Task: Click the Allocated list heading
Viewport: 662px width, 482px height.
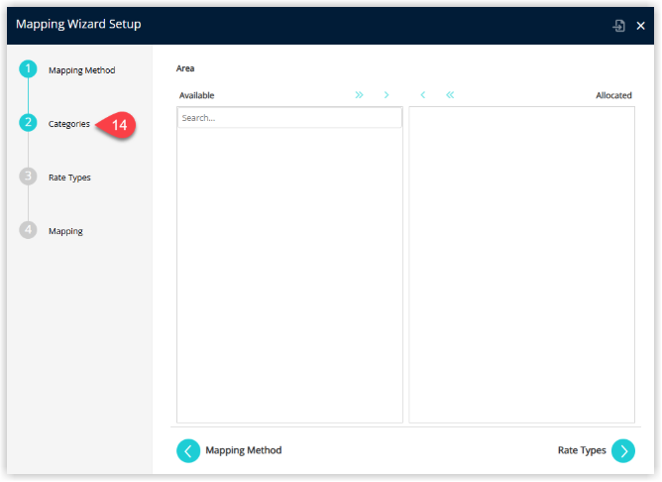Action: (613, 95)
